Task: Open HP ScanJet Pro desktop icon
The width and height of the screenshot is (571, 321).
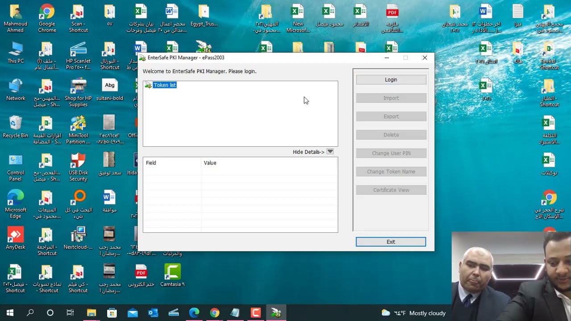Action: (78, 56)
